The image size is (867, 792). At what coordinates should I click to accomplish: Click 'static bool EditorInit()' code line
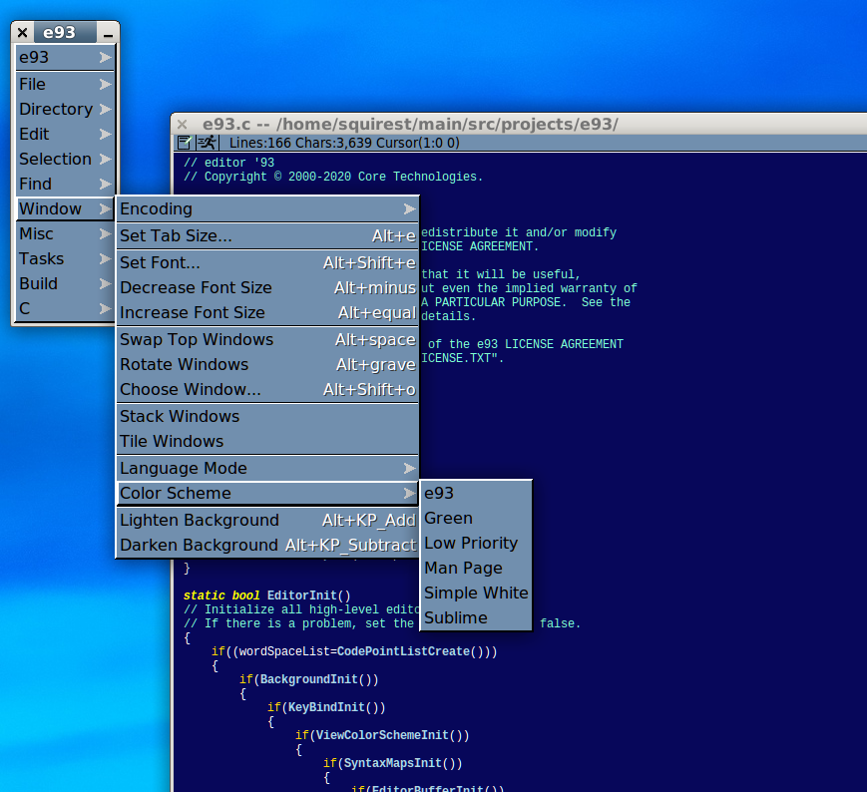(x=267, y=595)
